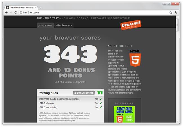Image resolution: width=183 pixels, height=127 pixels.
Task: Click the checkmark for HTML5 tree building row
Action: pyautogui.click(x=101, y=107)
